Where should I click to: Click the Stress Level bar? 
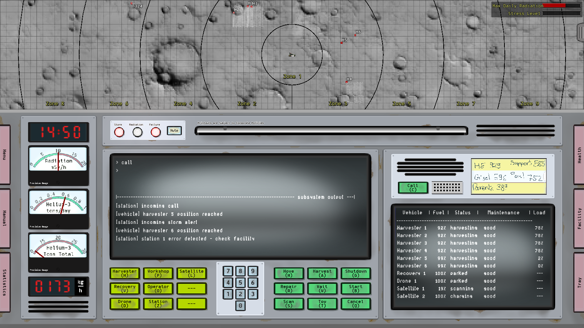(562, 13)
